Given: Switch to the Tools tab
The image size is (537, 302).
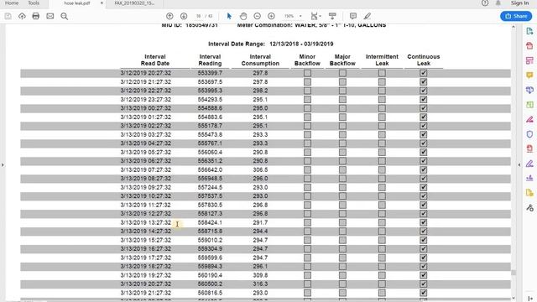Looking at the screenshot, I should click(x=34, y=3).
